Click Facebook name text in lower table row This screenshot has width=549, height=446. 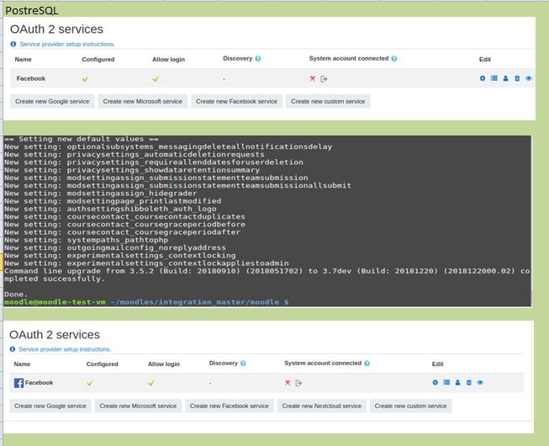(x=39, y=383)
